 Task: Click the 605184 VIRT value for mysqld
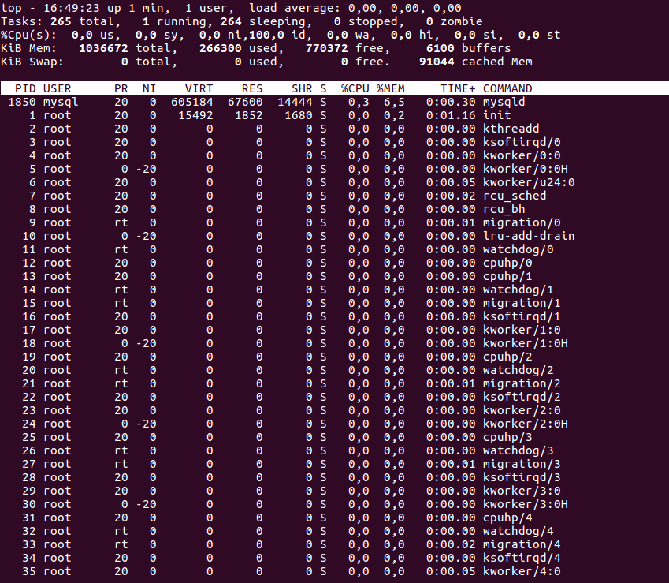192,102
